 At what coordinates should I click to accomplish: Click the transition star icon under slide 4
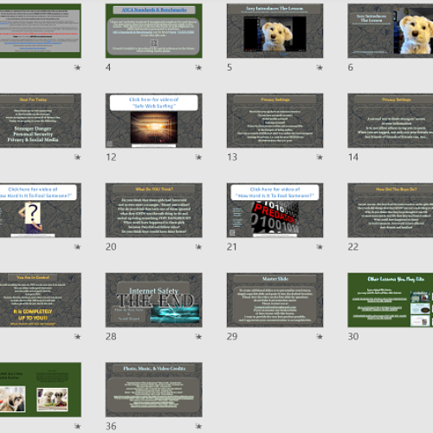(x=198, y=68)
